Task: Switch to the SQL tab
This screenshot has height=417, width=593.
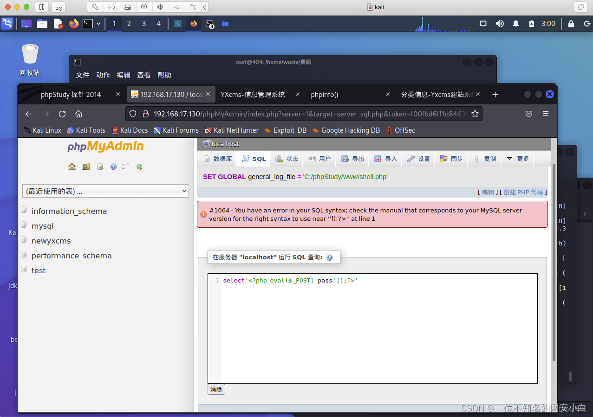Action: 254,159
